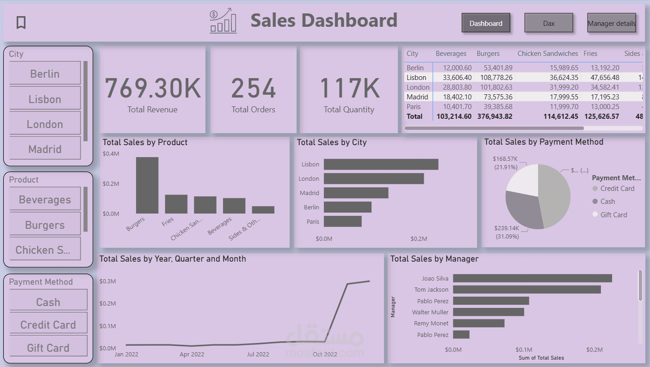The width and height of the screenshot is (650, 367).
Task: Select Tom Jackson bar in manager chart
Action: pyautogui.click(x=527, y=289)
